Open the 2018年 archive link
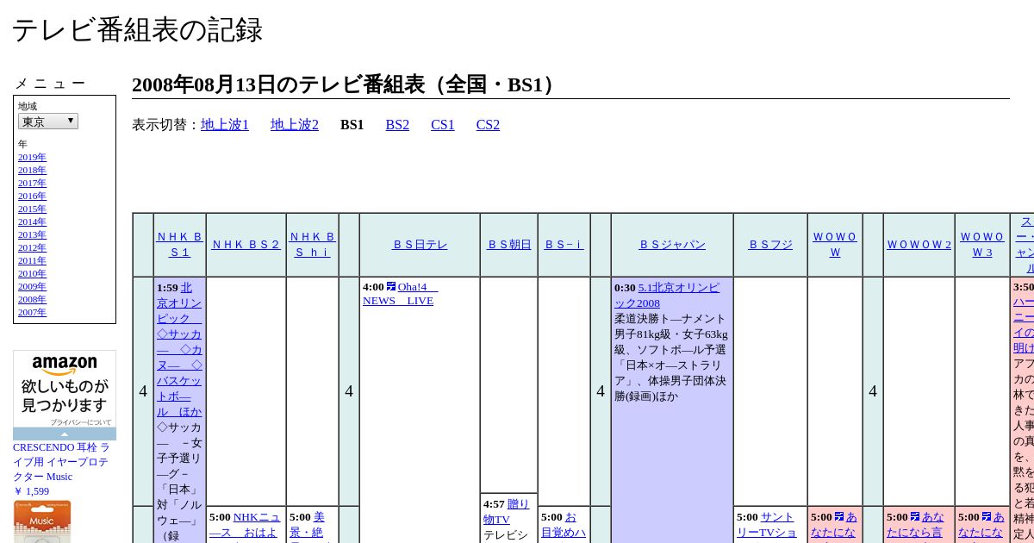Screen dimensions: 1034x543 pos(32,171)
